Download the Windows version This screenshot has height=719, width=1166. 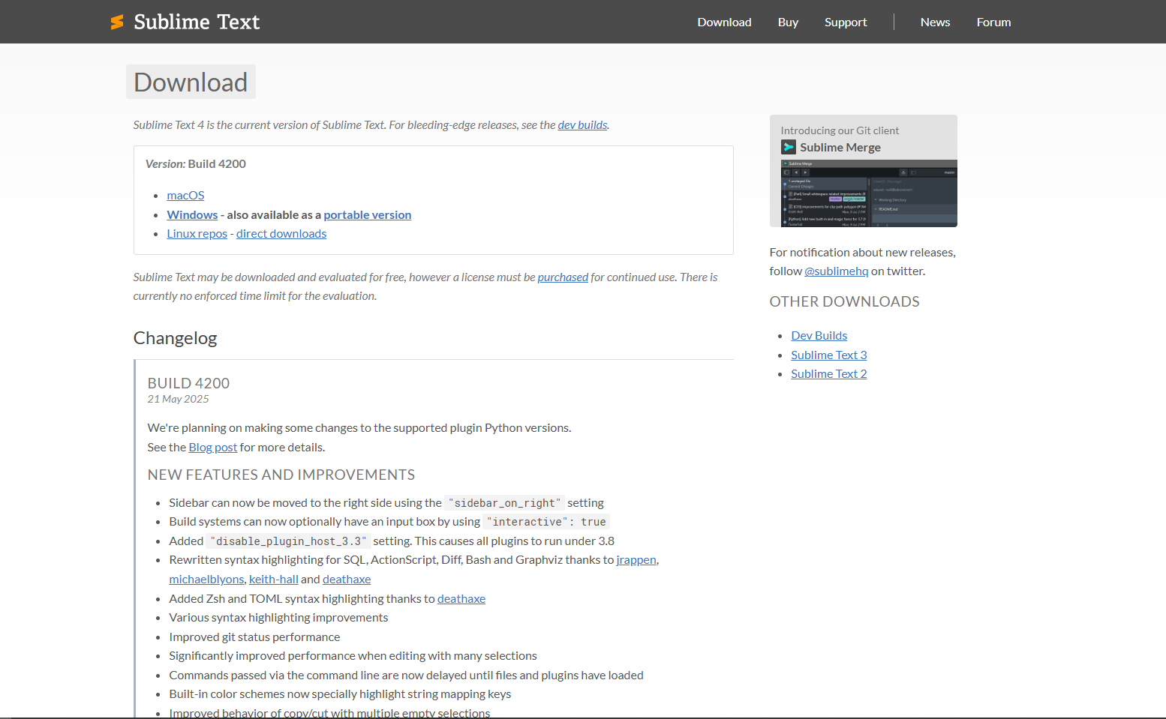[x=192, y=214]
